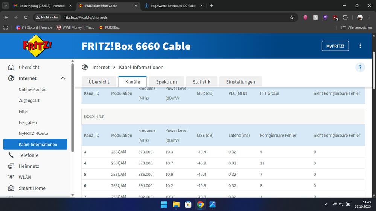Open Discord Freunde bookmark

tap(34, 27)
